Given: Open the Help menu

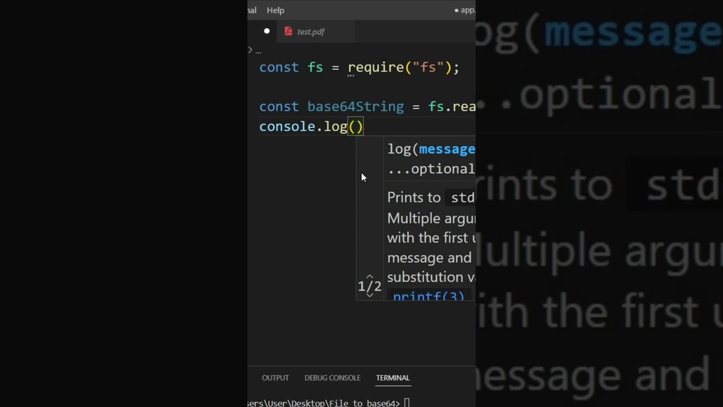Looking at the screenshot, I should point(276,10).
